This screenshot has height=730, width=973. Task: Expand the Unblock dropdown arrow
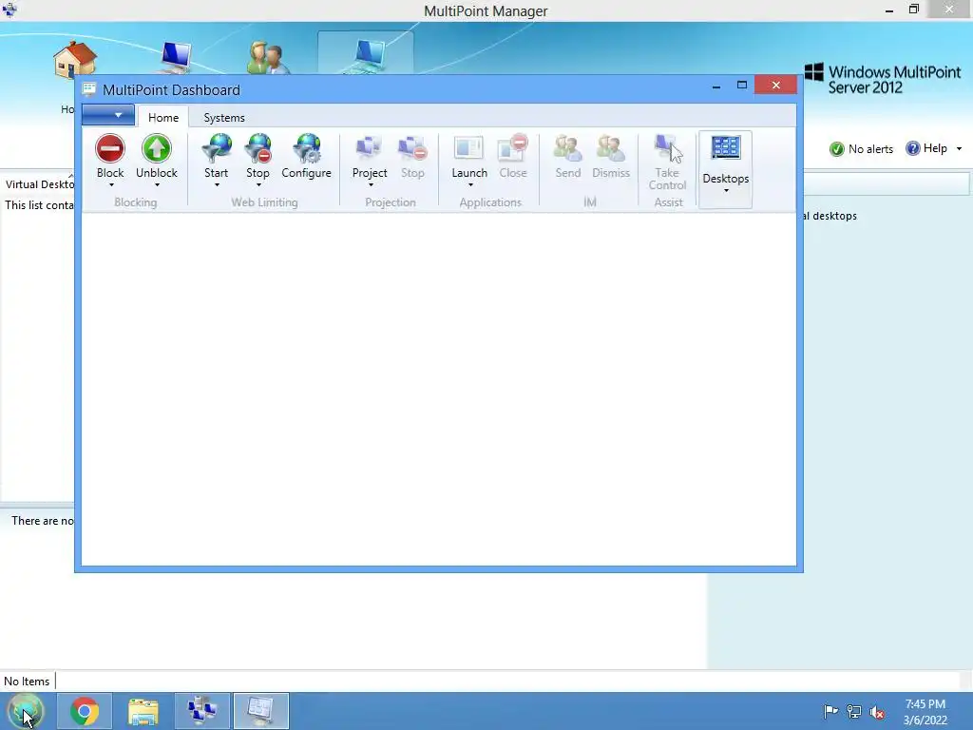157,185
